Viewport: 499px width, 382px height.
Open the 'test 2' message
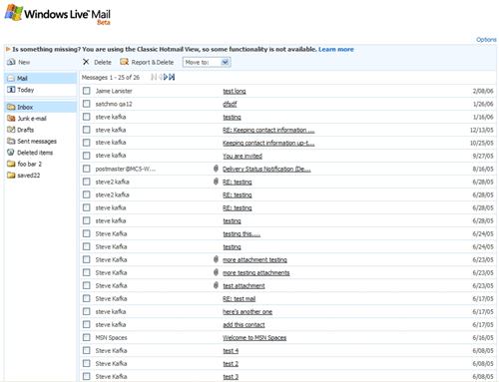pyautogui.click(x=231, y=364)
